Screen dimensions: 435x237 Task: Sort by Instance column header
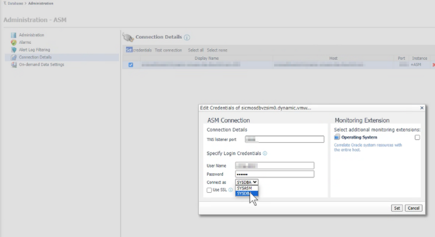[x=420, y=58]
